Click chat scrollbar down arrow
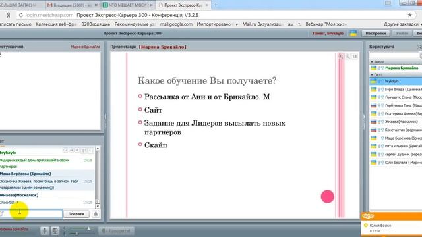Screen dimensions: 422x237 coord(98,207)
